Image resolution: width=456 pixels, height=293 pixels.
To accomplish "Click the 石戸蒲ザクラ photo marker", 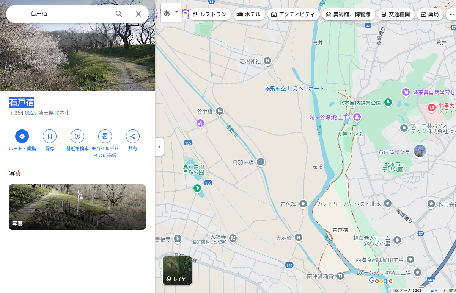I will pyautogui.click(x=420, y=151).
